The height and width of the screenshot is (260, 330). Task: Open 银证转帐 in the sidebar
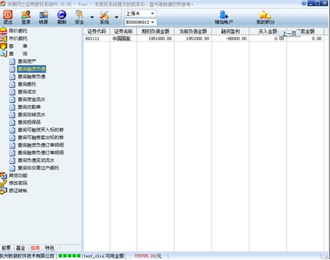(18, 191)
